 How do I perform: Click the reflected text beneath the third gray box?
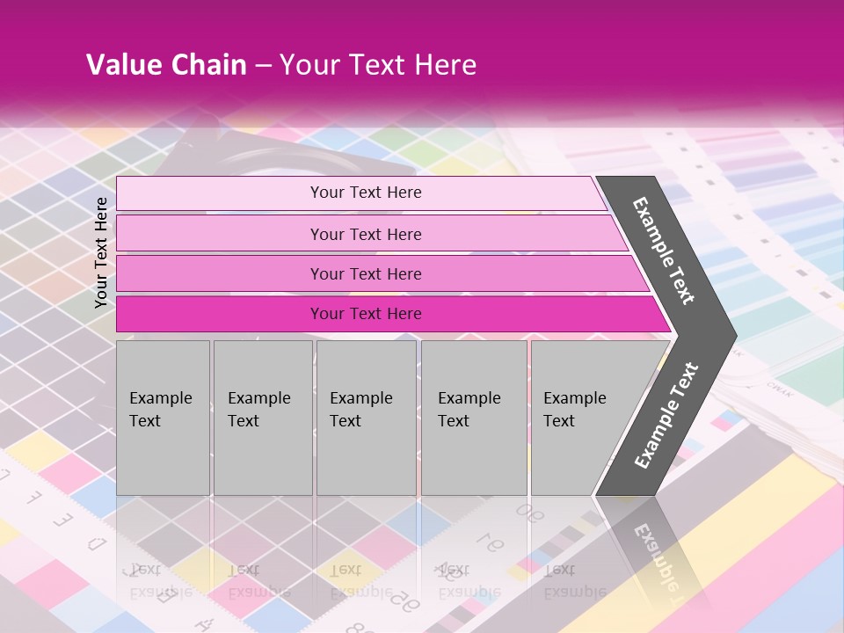361,581
